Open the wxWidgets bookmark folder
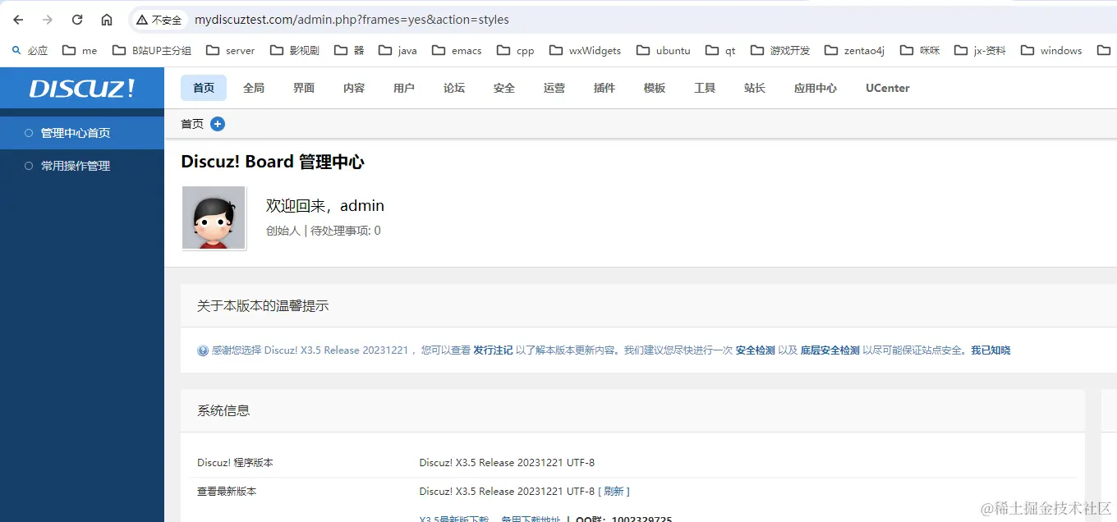1117x522 pixels. (x=586, y=50)
